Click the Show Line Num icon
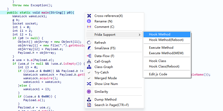 89,84
